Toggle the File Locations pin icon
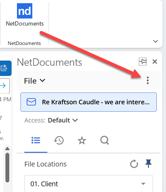The width and height of the screenshot is (166, 192). pos(148,164)
